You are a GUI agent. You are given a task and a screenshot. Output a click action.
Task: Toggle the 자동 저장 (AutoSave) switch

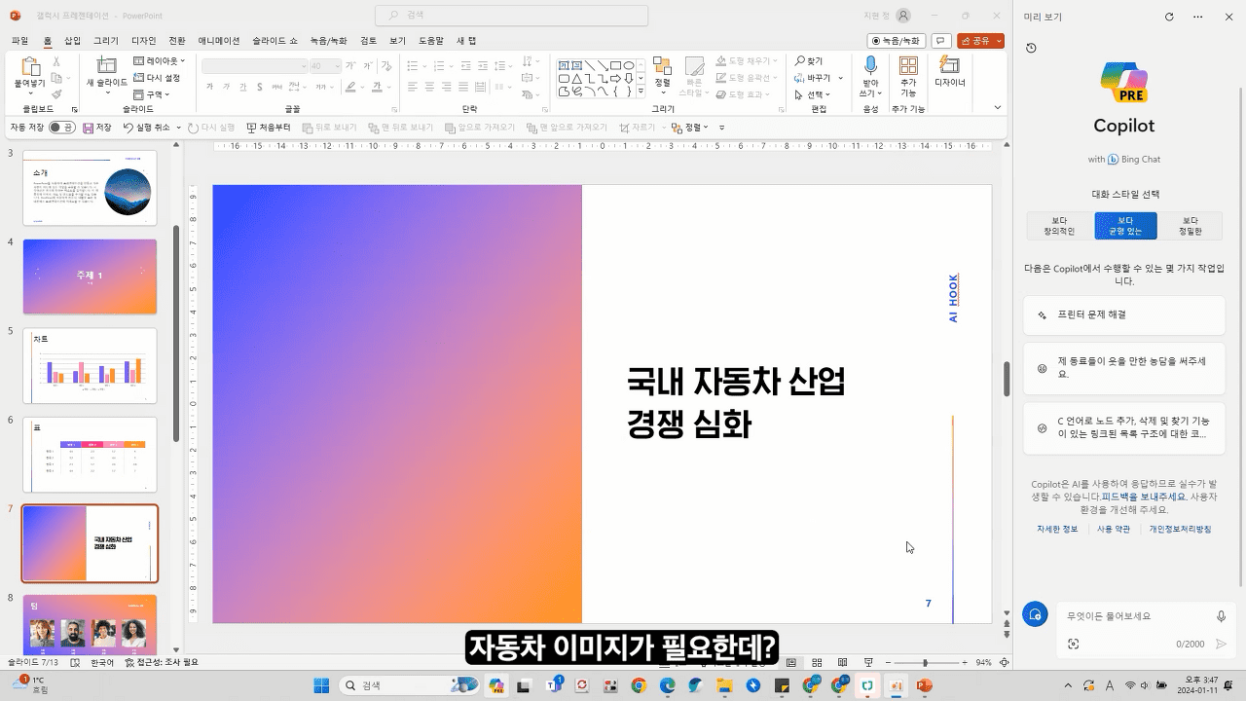(x=61, y=127)
